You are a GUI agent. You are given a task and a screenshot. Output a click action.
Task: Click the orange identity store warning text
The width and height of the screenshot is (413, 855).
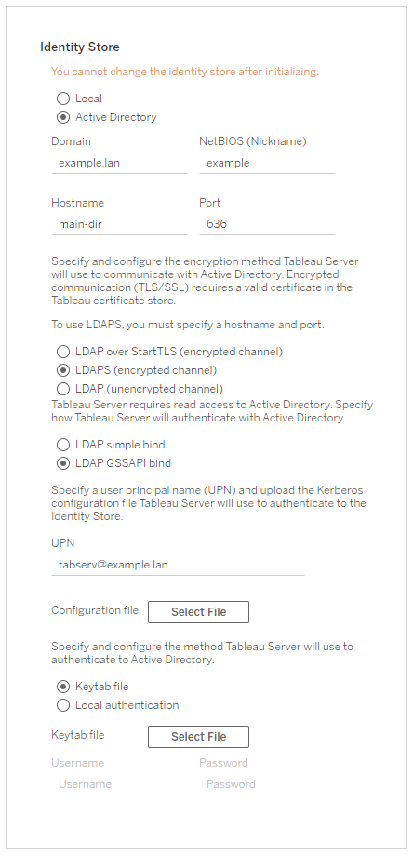185,72
